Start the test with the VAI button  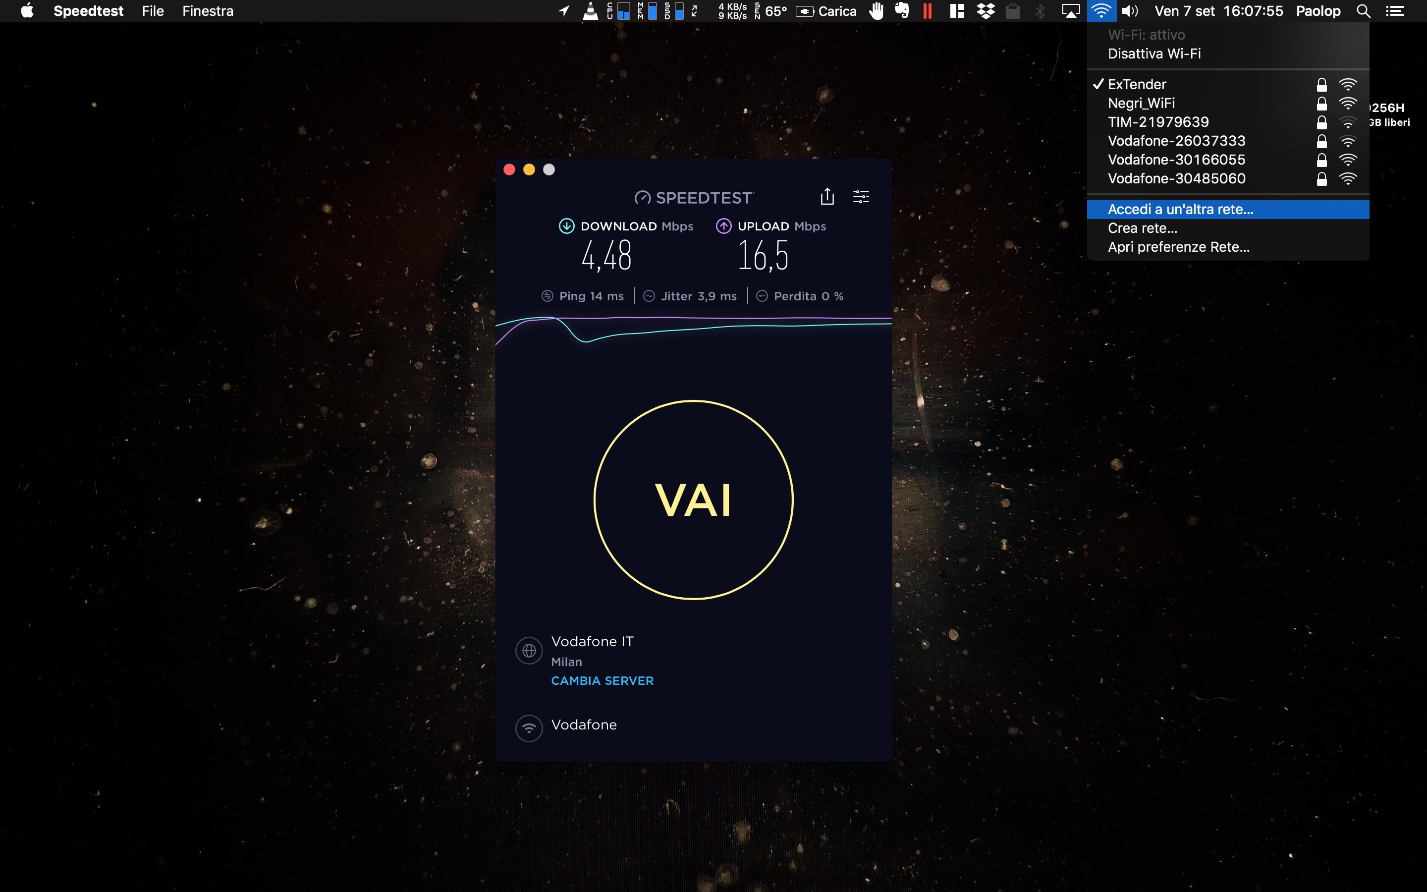[x=694, y=500]
